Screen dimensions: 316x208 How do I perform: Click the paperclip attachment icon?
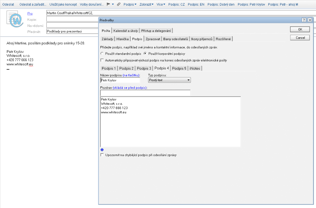click(x=118, y=4)
